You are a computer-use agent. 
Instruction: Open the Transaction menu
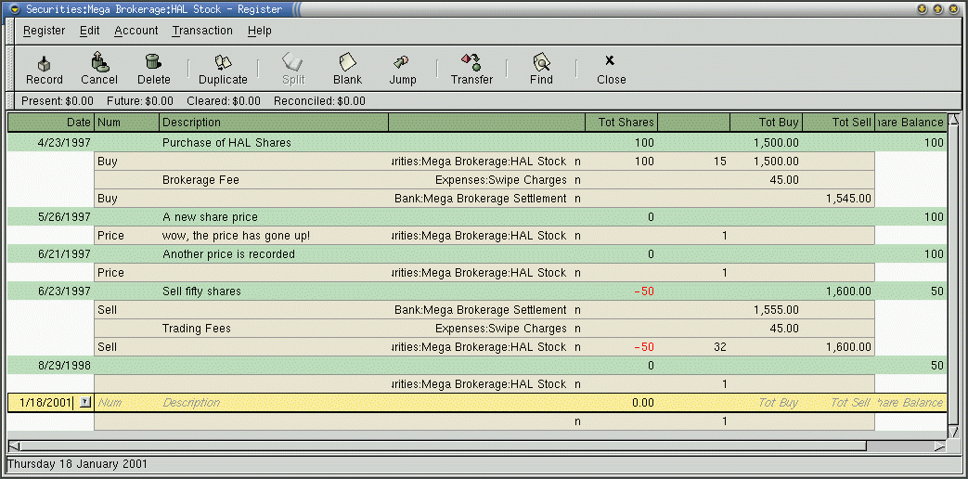click(x=202, y=31)
